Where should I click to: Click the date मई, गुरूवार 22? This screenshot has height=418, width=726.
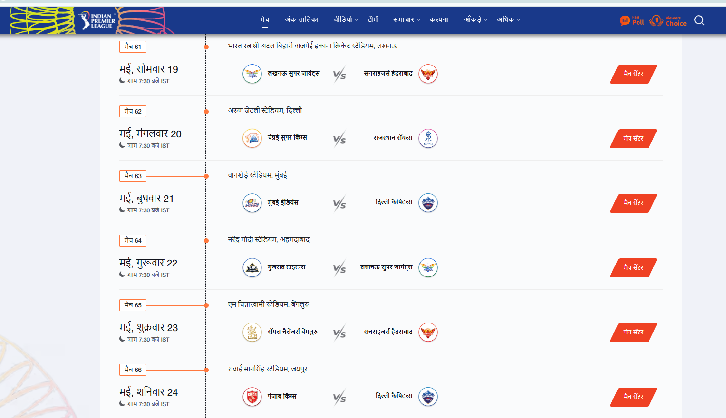148,263
